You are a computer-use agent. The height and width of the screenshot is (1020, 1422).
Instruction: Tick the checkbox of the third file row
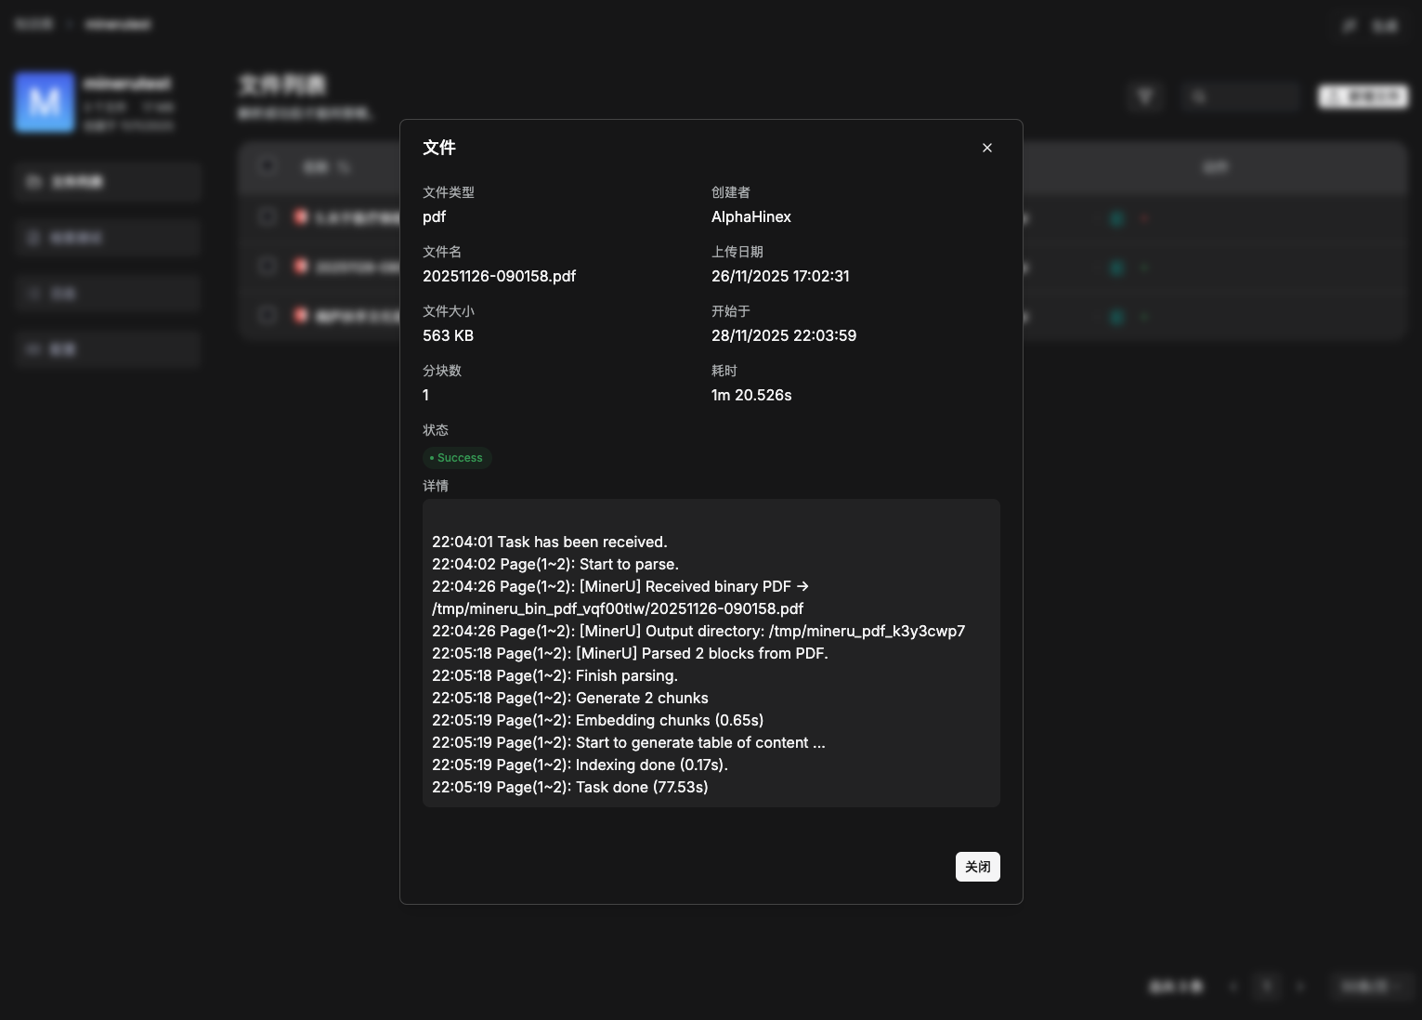267,316
